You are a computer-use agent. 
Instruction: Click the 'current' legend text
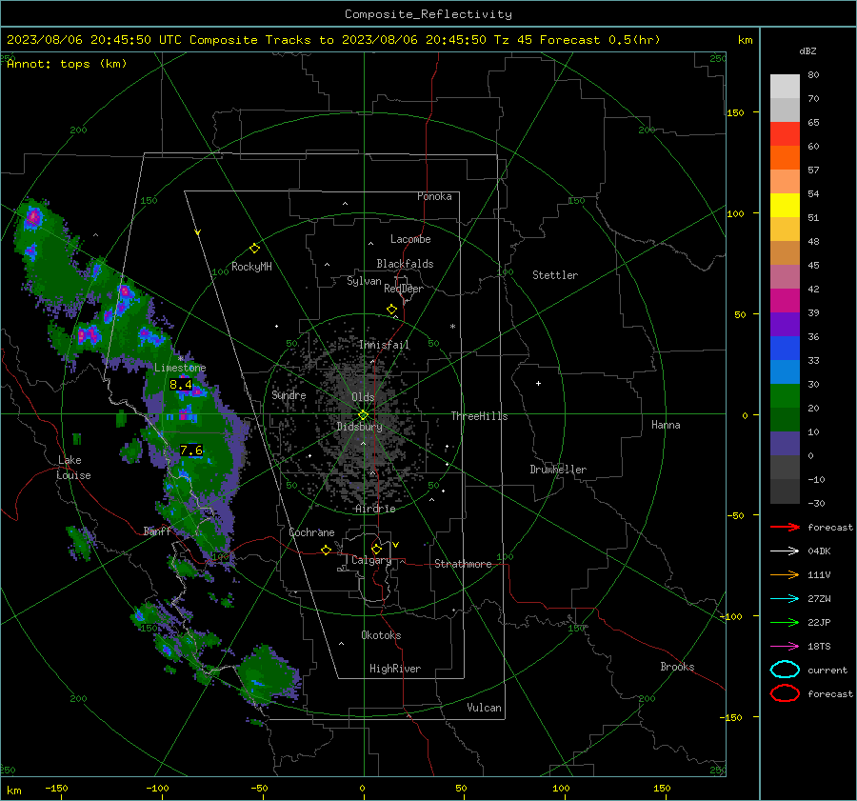coord(827,670)
